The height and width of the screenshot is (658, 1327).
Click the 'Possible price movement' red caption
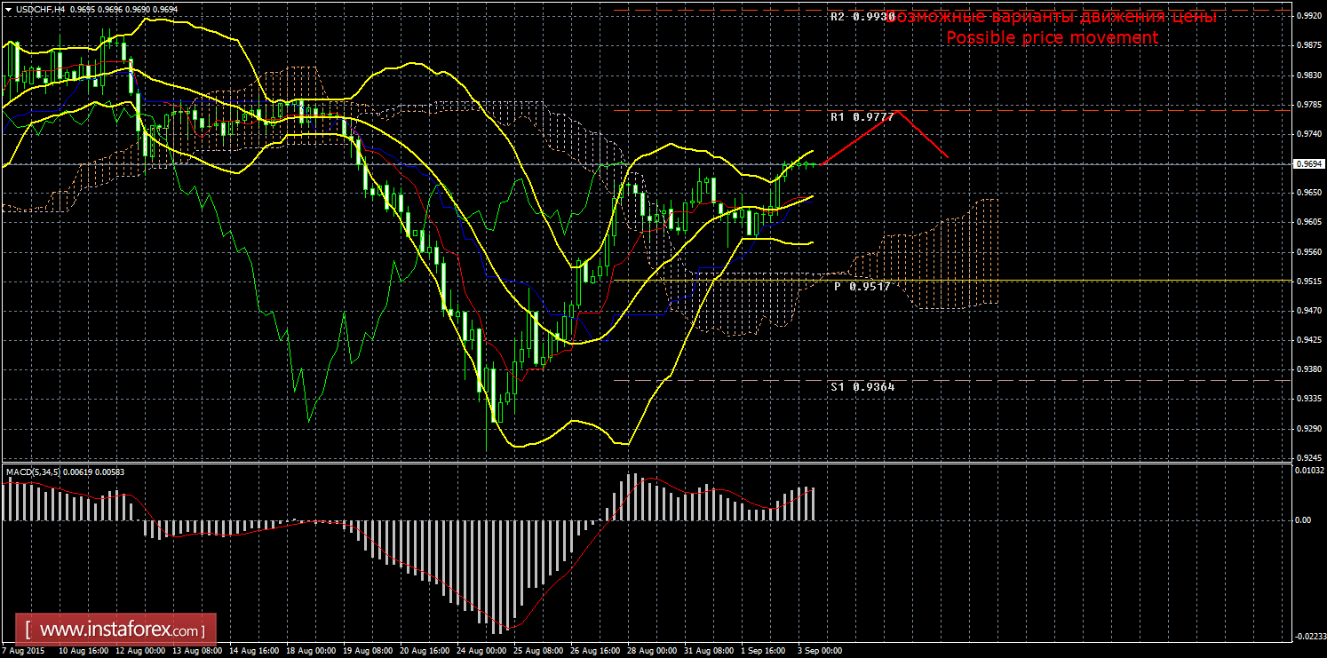tap(1052, 38)
